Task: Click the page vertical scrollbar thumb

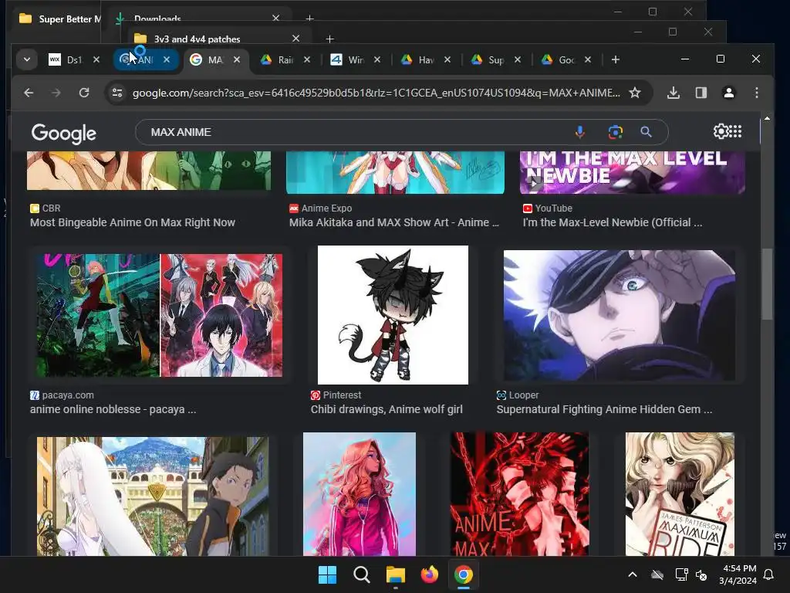Action: [x=767, y=284]
